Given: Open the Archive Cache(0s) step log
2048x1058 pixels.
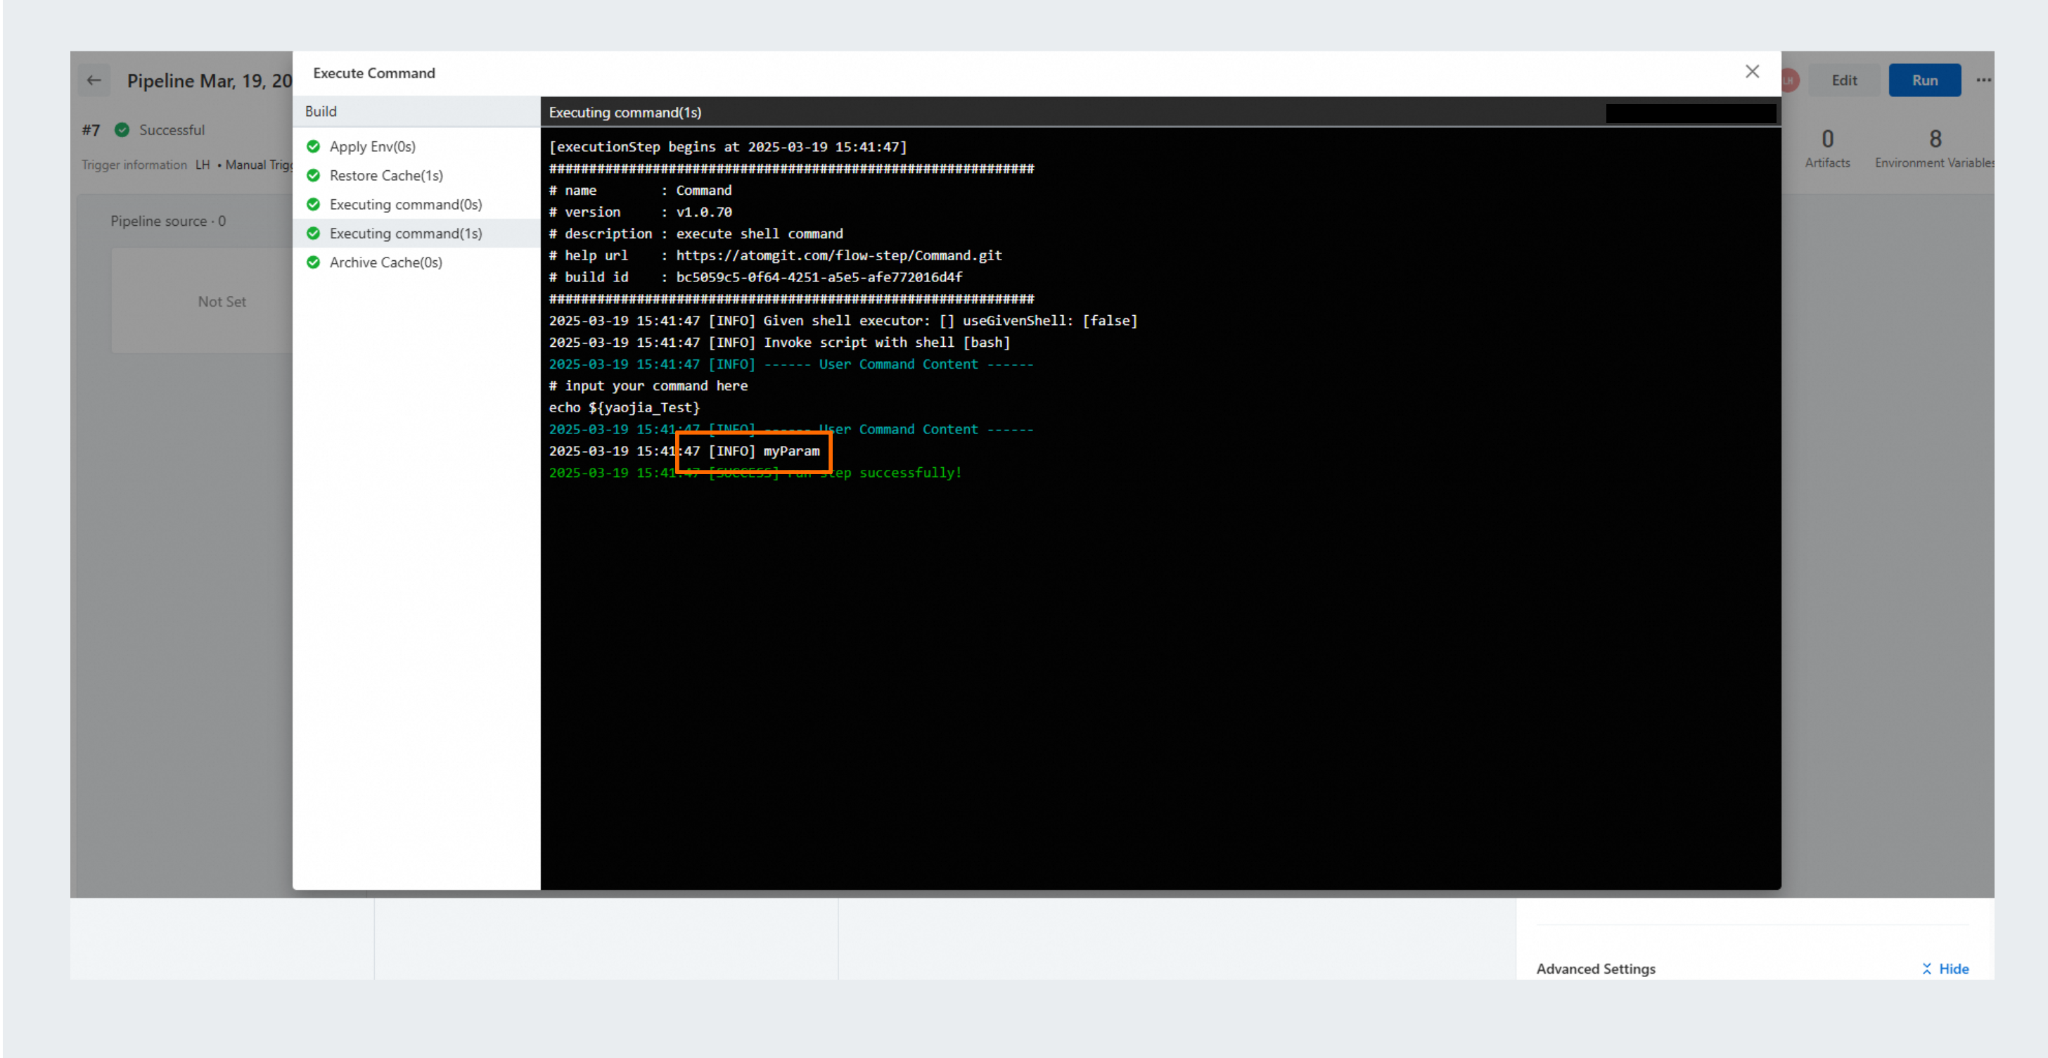Looking at the screenshot, I should [385, 262].
